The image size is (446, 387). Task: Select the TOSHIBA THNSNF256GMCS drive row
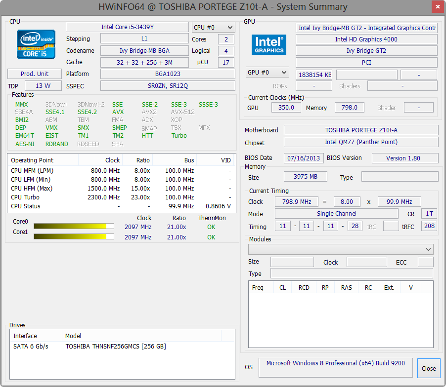[x=122, y=347]
